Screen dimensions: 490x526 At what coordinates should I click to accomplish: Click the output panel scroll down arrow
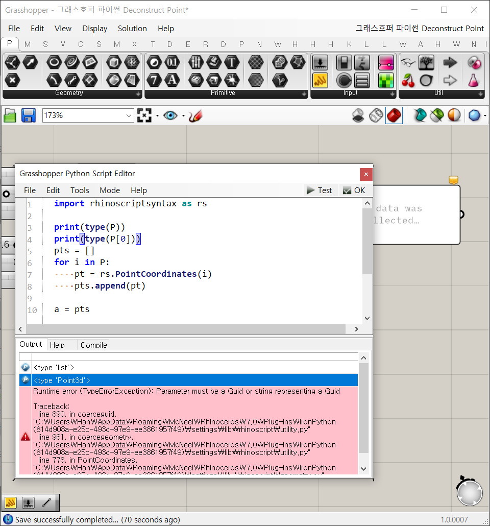click(x=363, y=469)
